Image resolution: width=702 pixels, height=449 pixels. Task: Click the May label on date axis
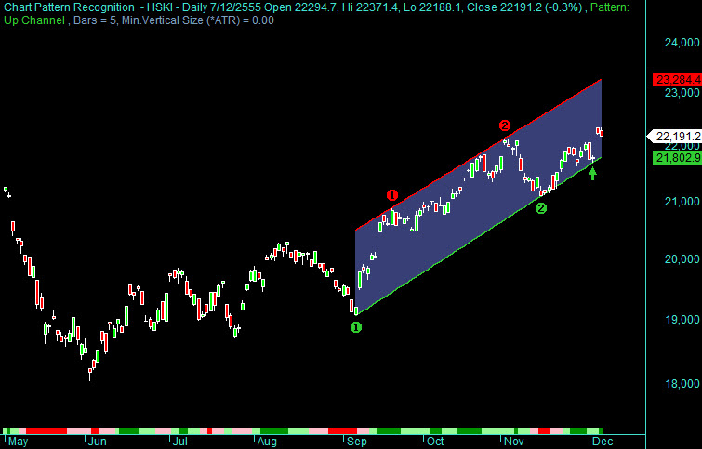[19, 442]
